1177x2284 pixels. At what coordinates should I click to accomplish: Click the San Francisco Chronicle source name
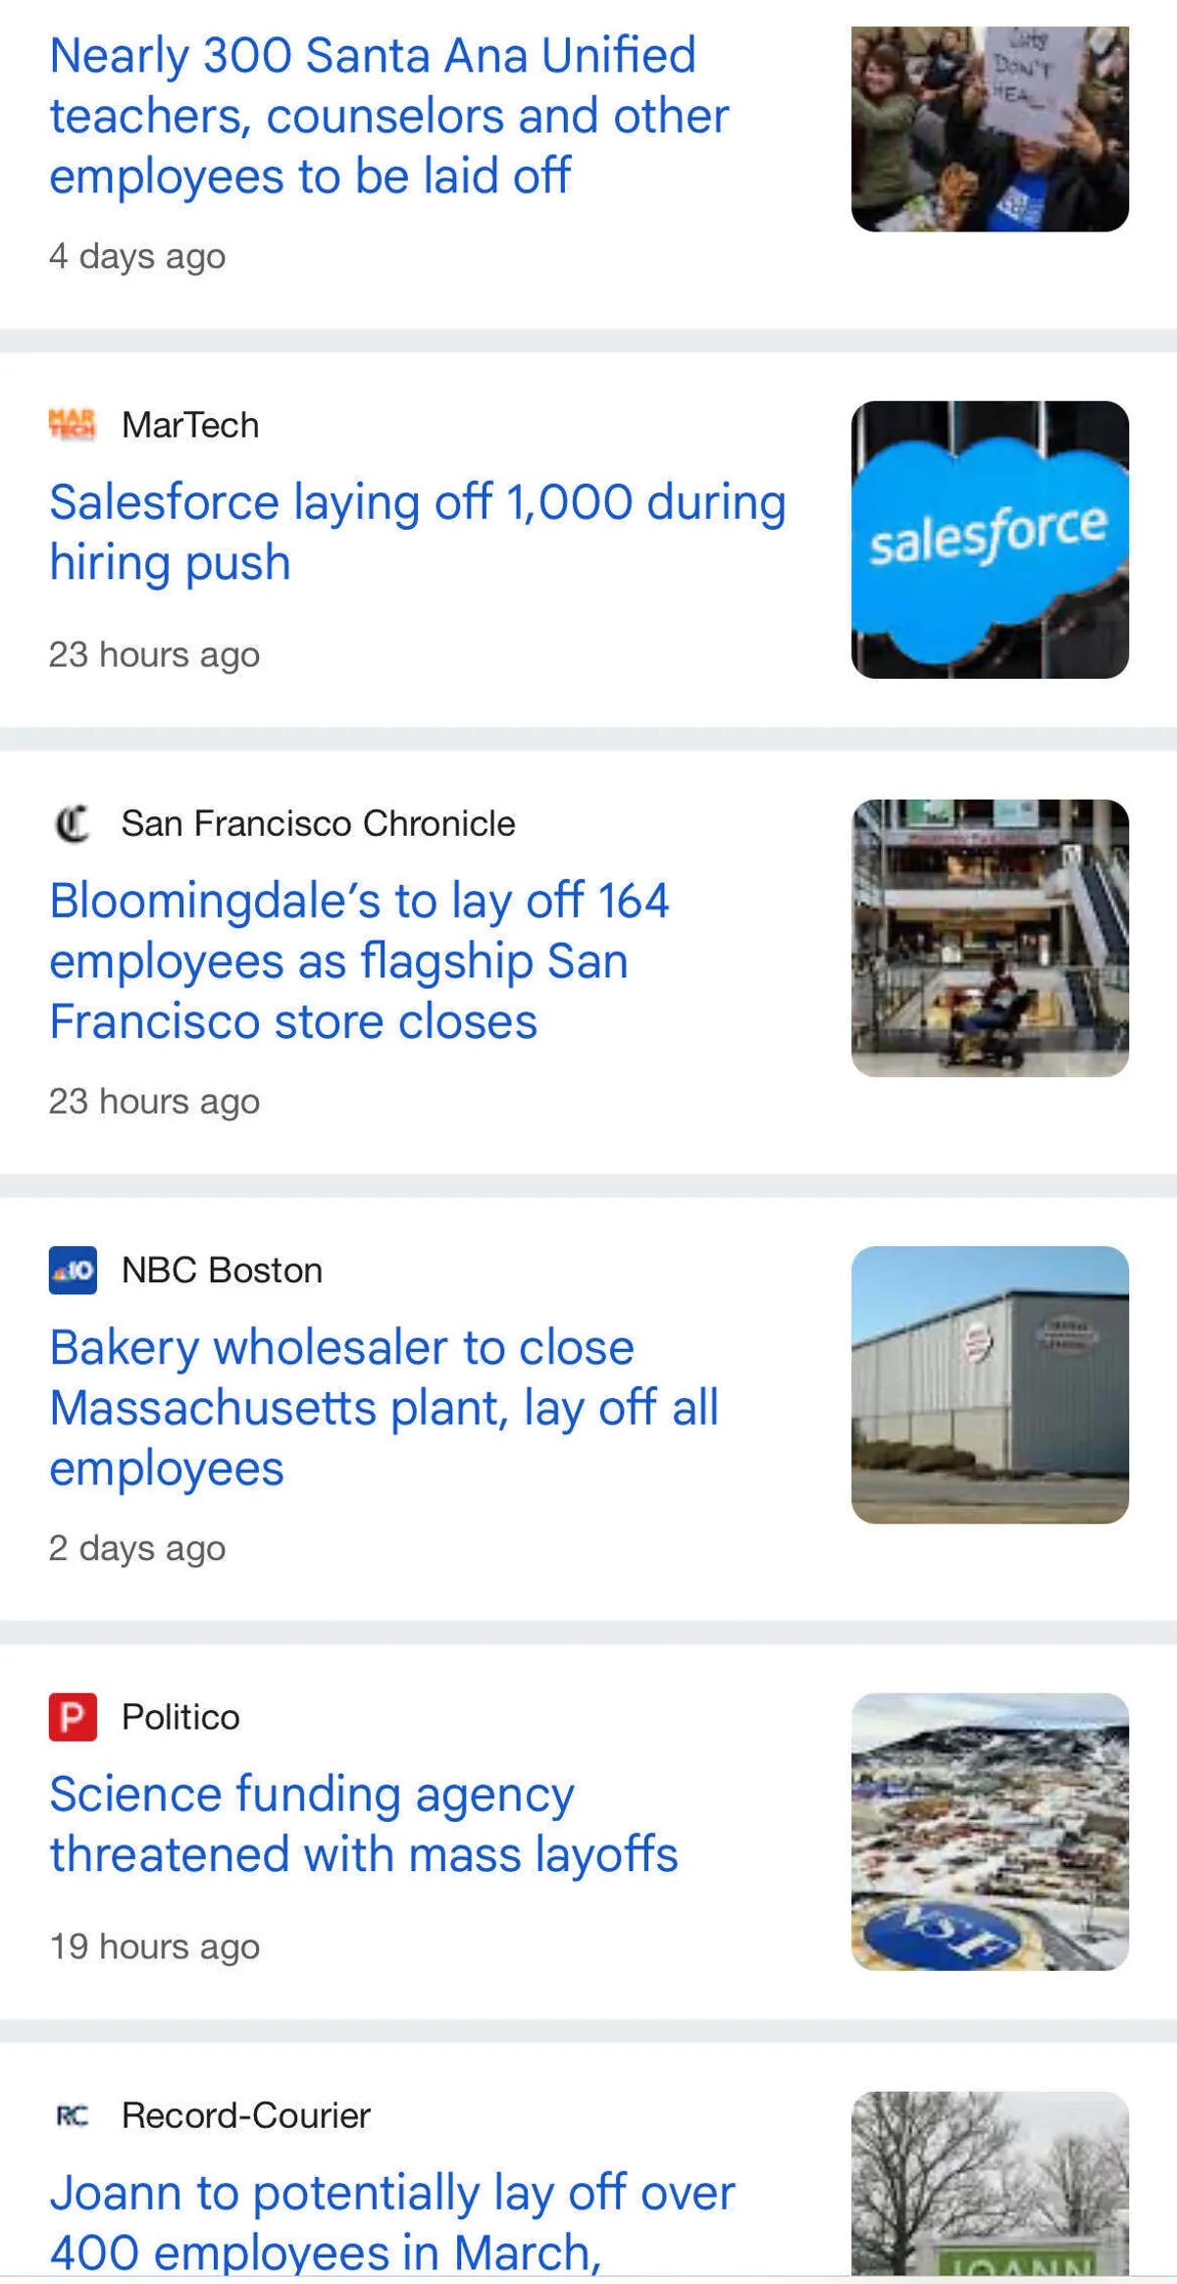318,824
